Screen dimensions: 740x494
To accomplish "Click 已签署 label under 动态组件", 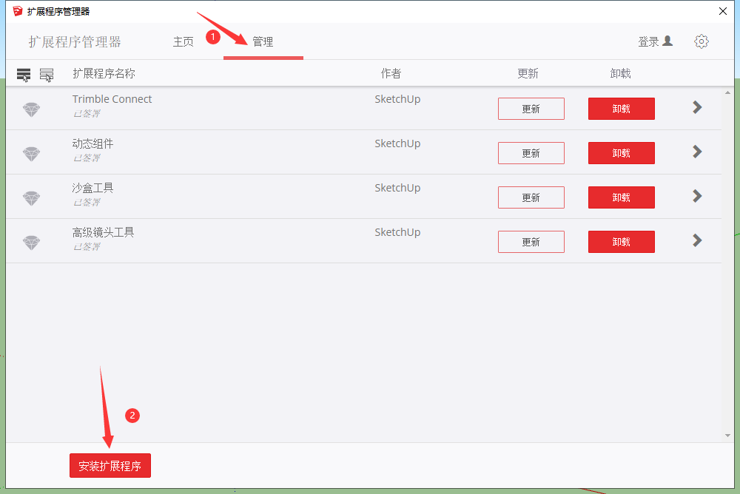I will pos(87,158).
